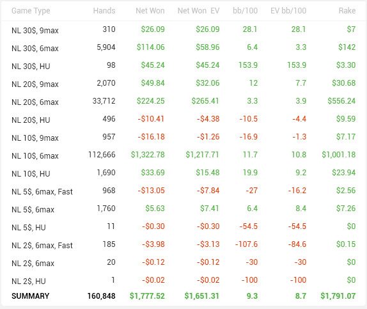Click the $15.48 net won EV cell
The image size is (367, 309).
pyautogui.click(x=208, y=173)
